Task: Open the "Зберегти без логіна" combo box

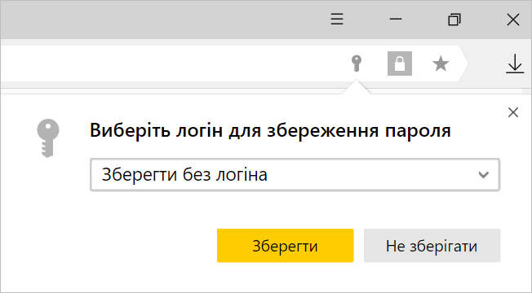Action: 295,175
